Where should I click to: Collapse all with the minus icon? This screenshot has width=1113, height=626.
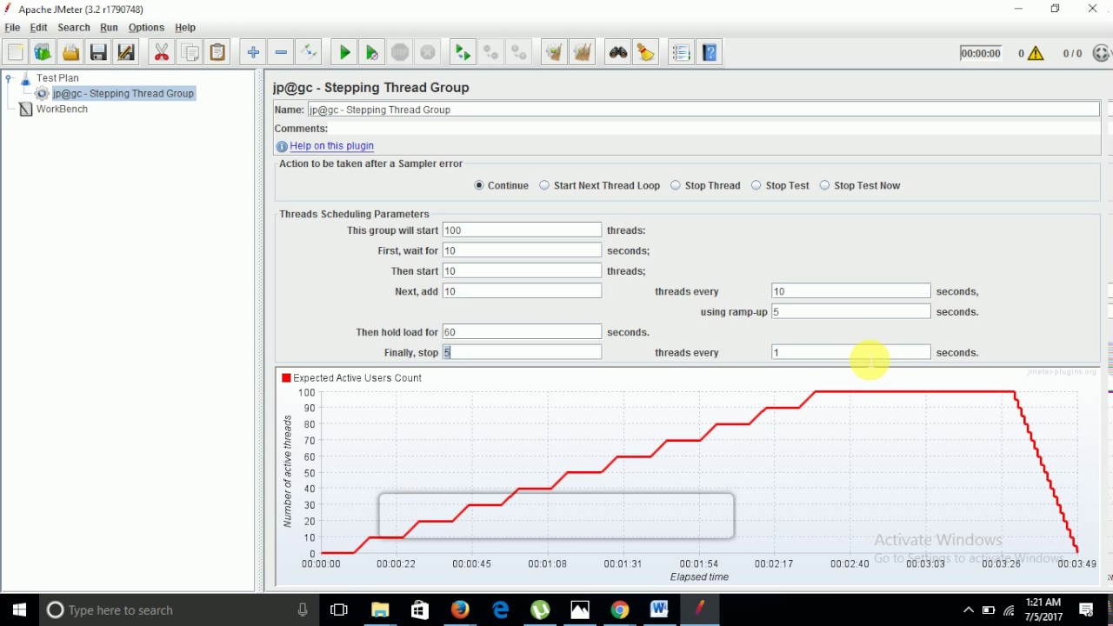[x=281, y=53]
